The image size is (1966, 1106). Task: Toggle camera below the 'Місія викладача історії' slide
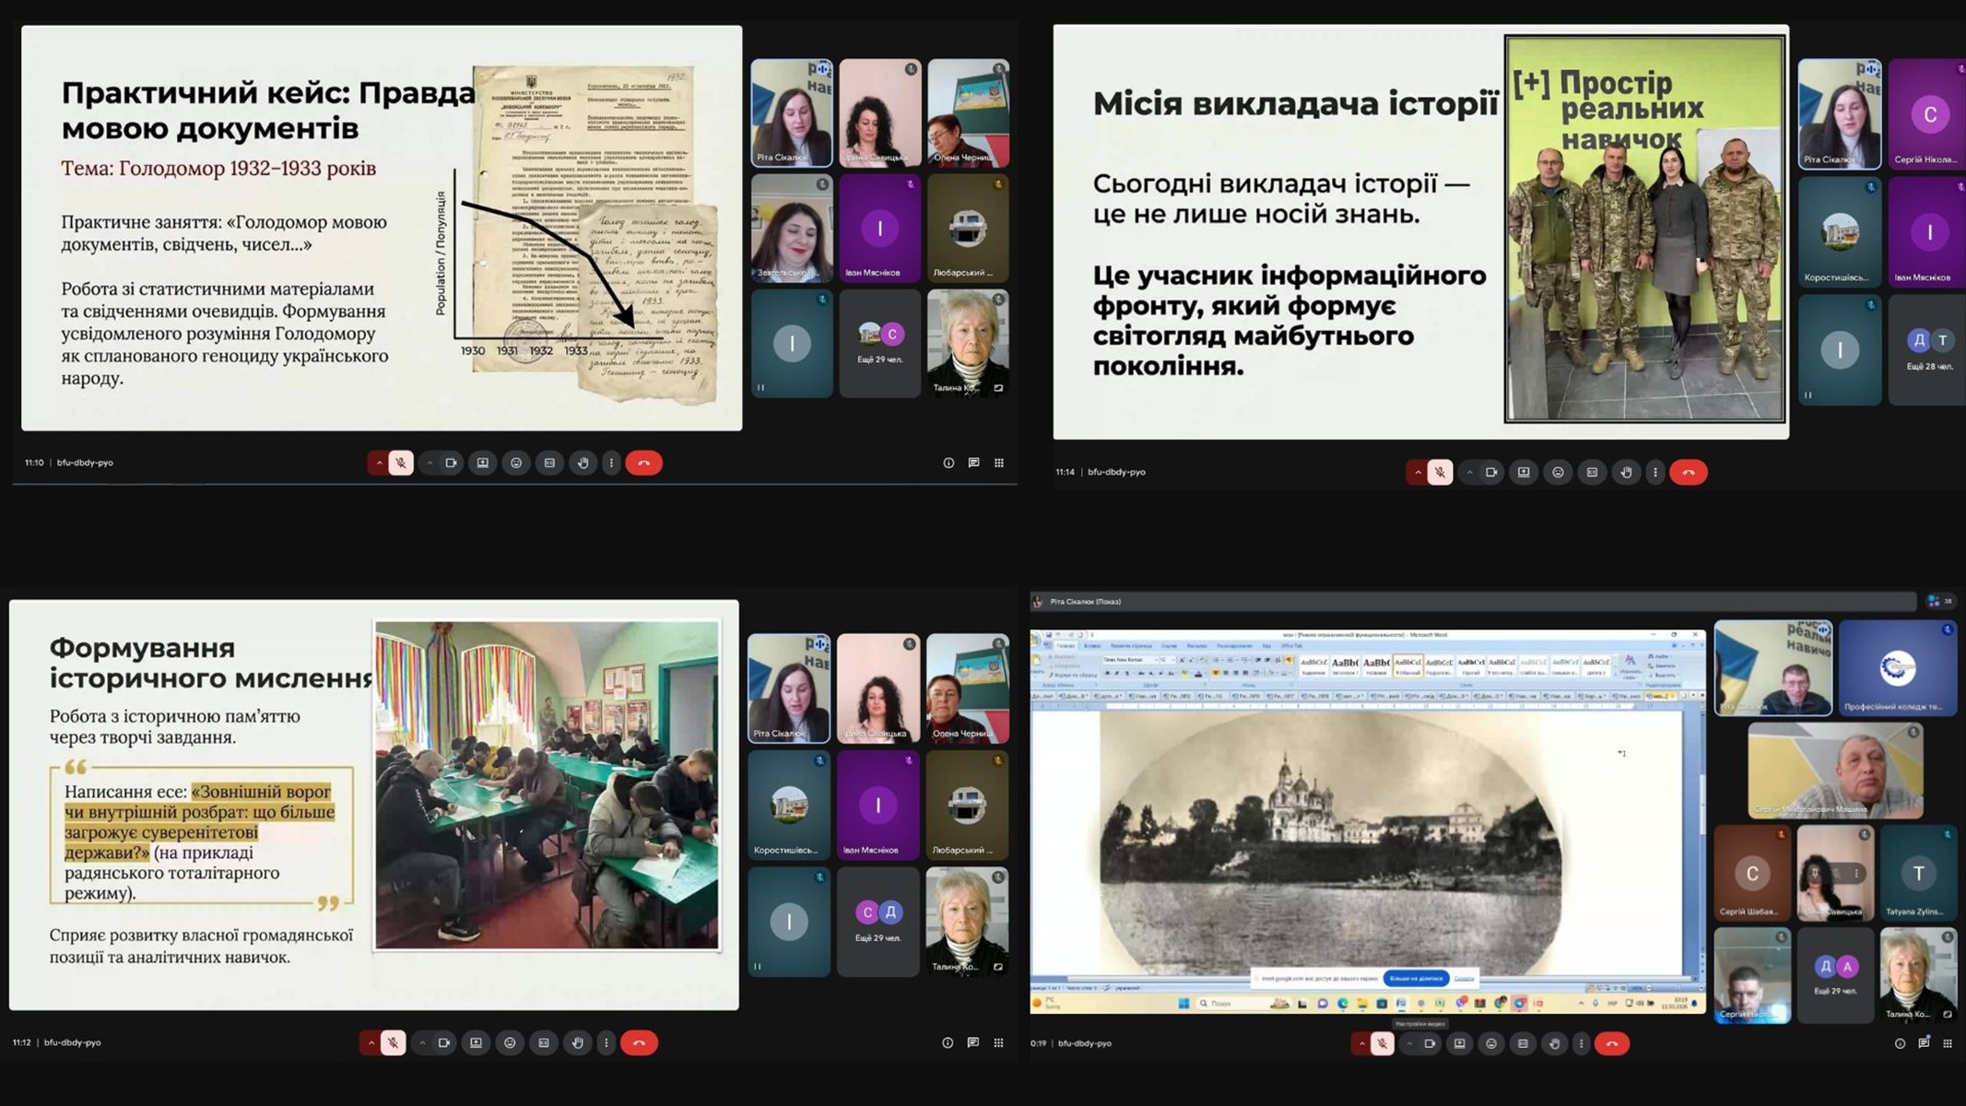click(1491, 472)
